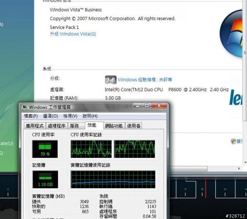Switch to the 應用程式 tab
Viewport: 247px width, 219px height.
point(35,126)
